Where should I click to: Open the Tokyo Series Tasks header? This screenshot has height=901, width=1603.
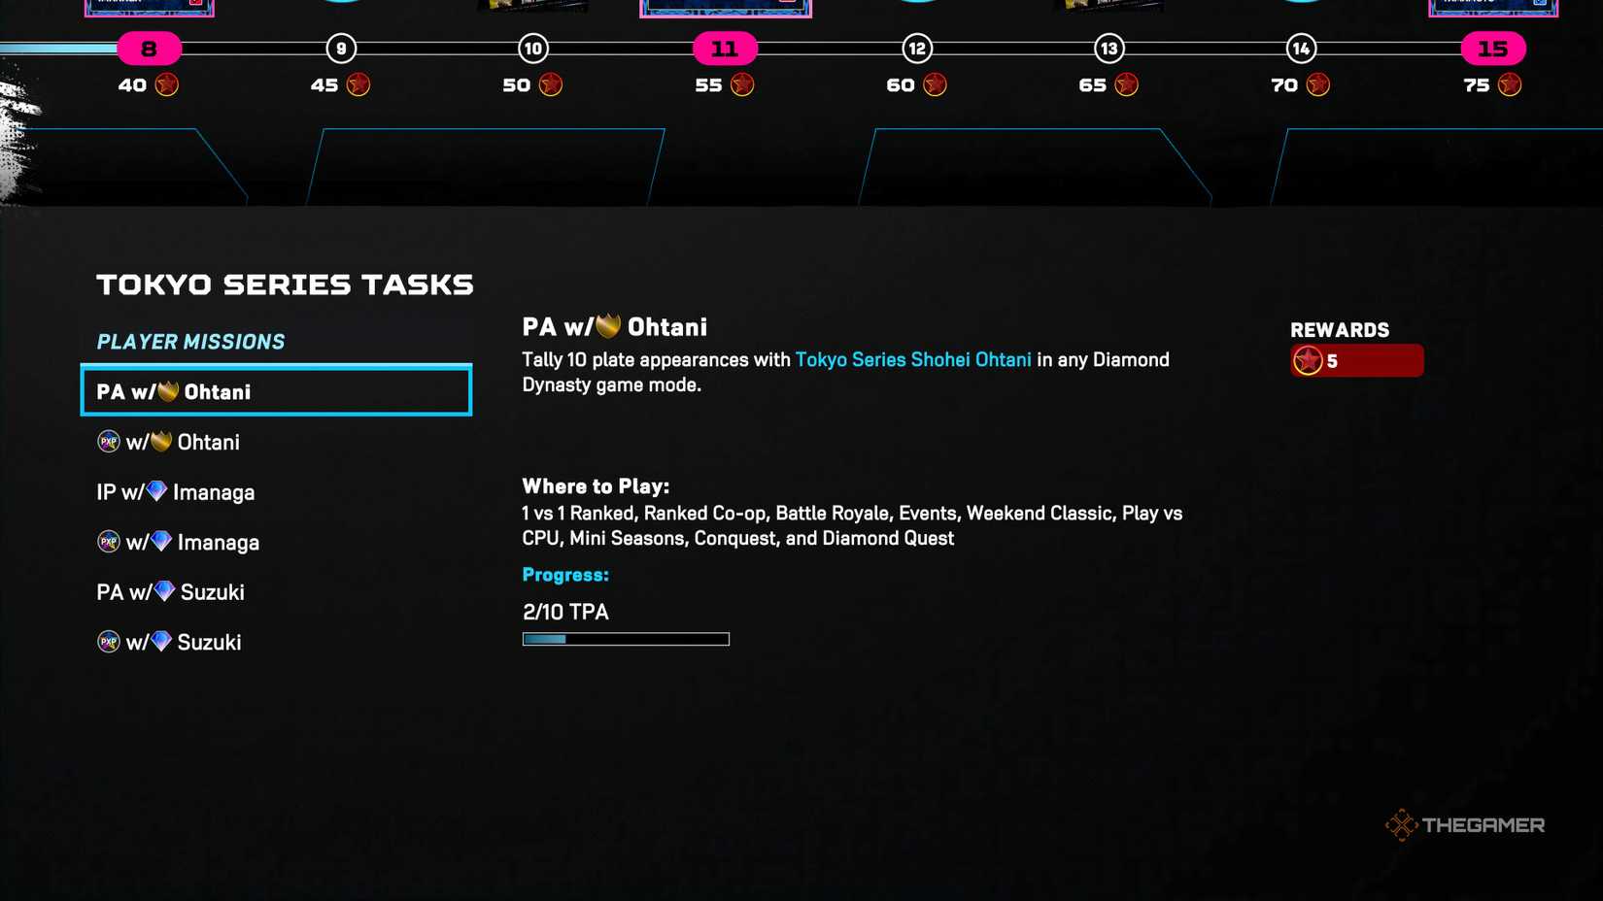[x=284, y=284]
